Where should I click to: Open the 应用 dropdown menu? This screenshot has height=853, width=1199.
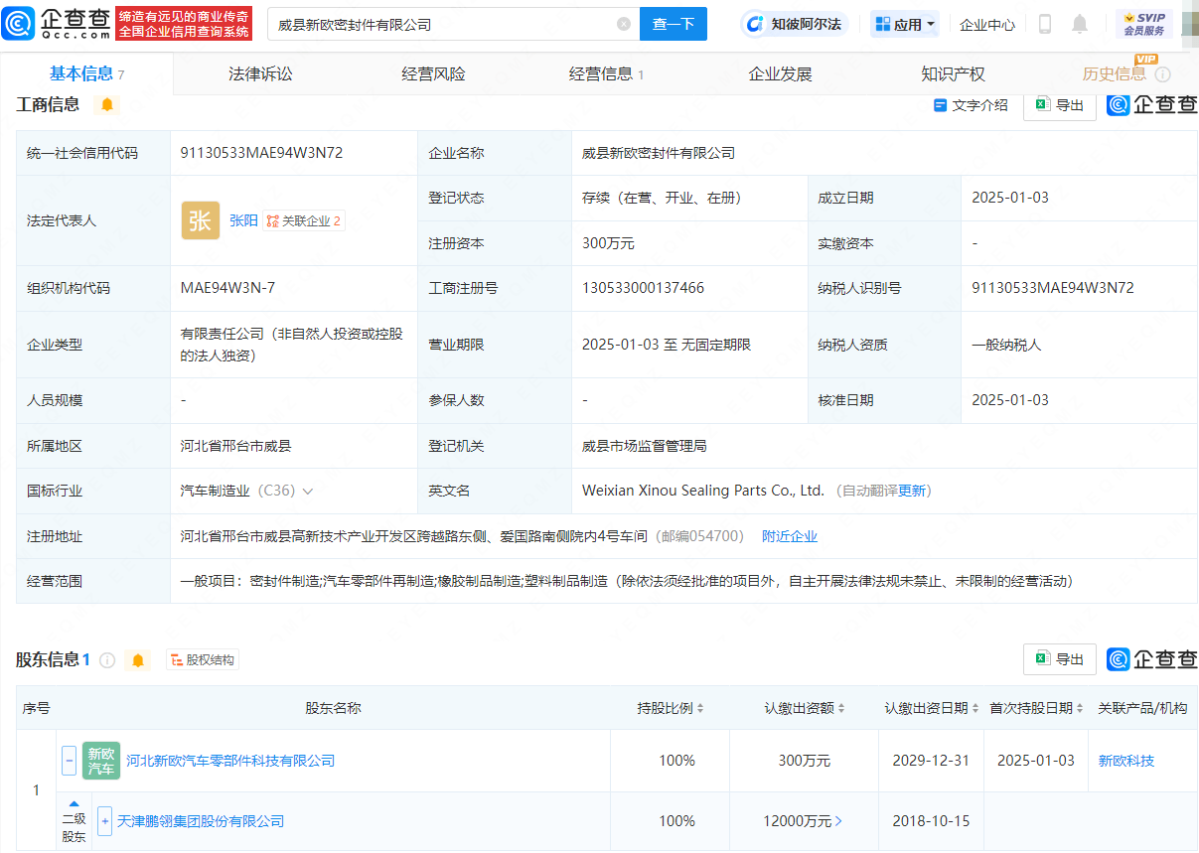904,24
